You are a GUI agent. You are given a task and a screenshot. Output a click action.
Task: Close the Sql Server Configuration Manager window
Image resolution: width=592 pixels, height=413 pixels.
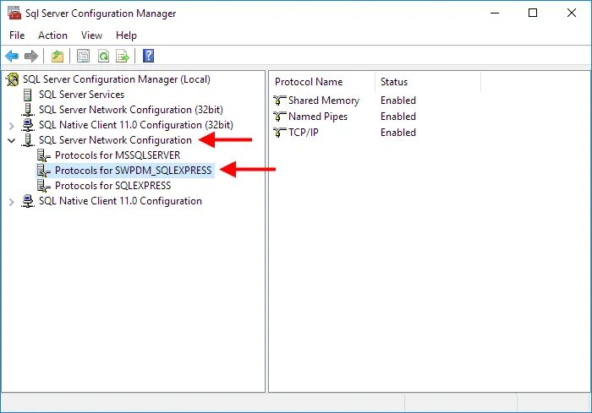(572, 13)
